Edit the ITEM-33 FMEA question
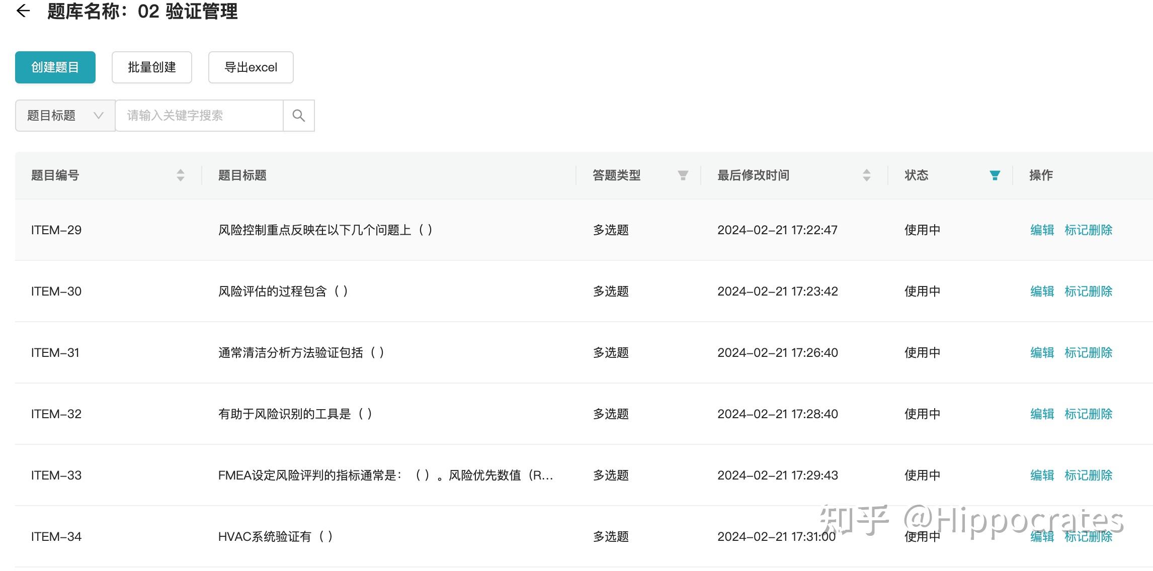 click(x=1042, y=475)
